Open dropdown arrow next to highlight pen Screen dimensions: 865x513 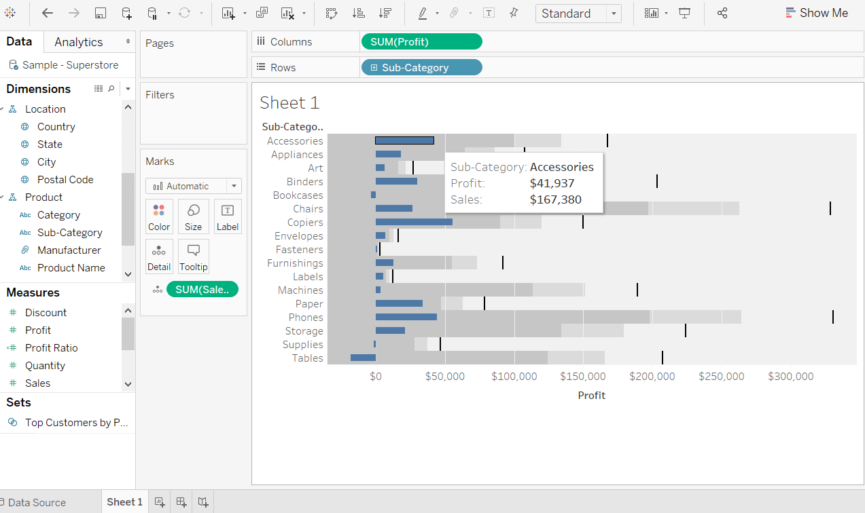coord(437,13)
